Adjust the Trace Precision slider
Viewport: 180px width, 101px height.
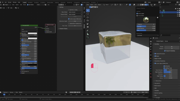(170, 70)
